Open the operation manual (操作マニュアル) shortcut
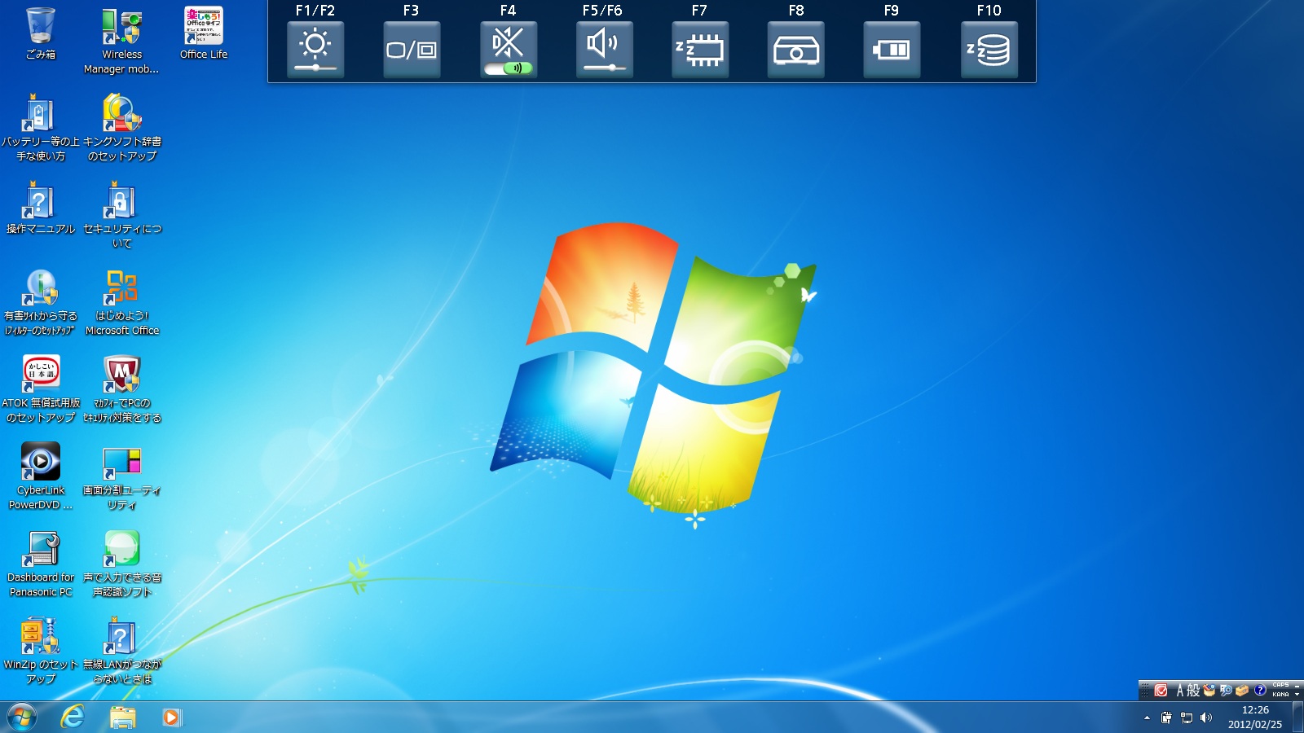This screenshot has height=733, width=1304. tap(41, 208)
